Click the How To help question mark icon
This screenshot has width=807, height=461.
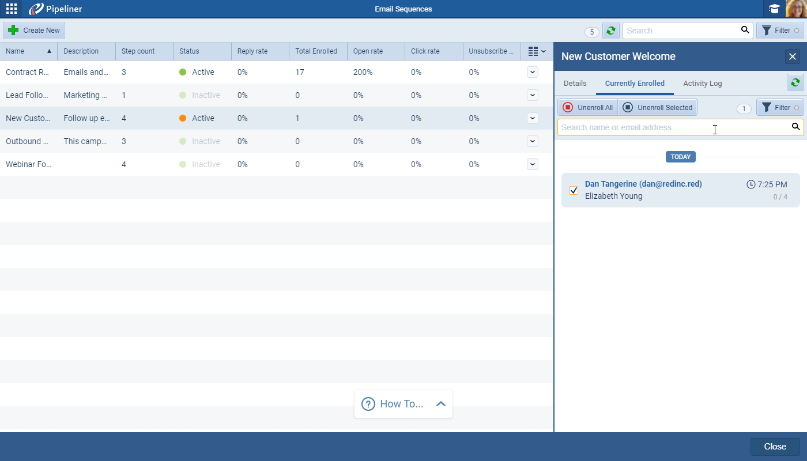(x=368, y=404)
